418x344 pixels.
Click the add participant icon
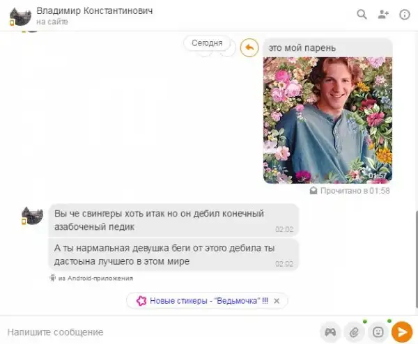coord(383,14)
